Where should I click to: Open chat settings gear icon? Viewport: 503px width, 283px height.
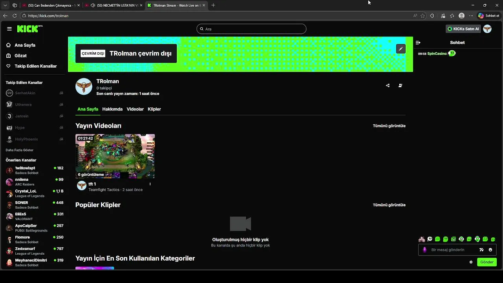coord(471,262)
